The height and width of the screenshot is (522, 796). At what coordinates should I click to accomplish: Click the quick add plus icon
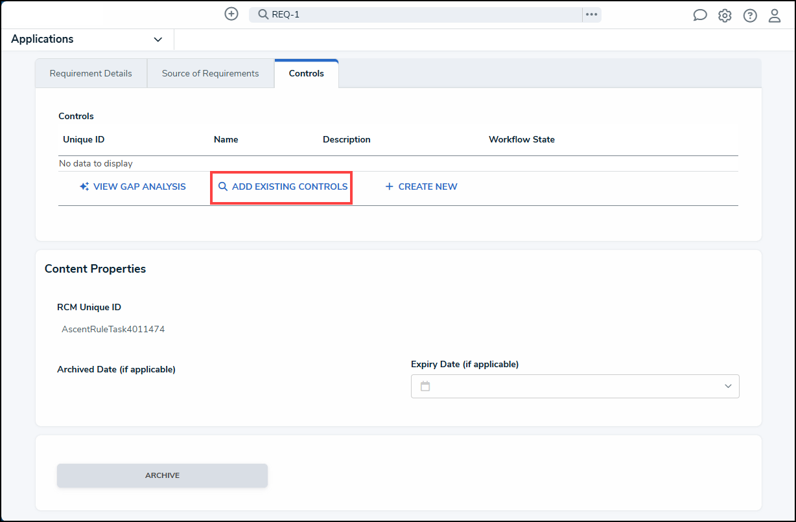pyautogui.click(x=231, y=14)
